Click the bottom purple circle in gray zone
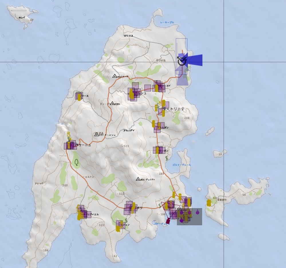This screenshot has height=268, width=286. click(181, 220)
